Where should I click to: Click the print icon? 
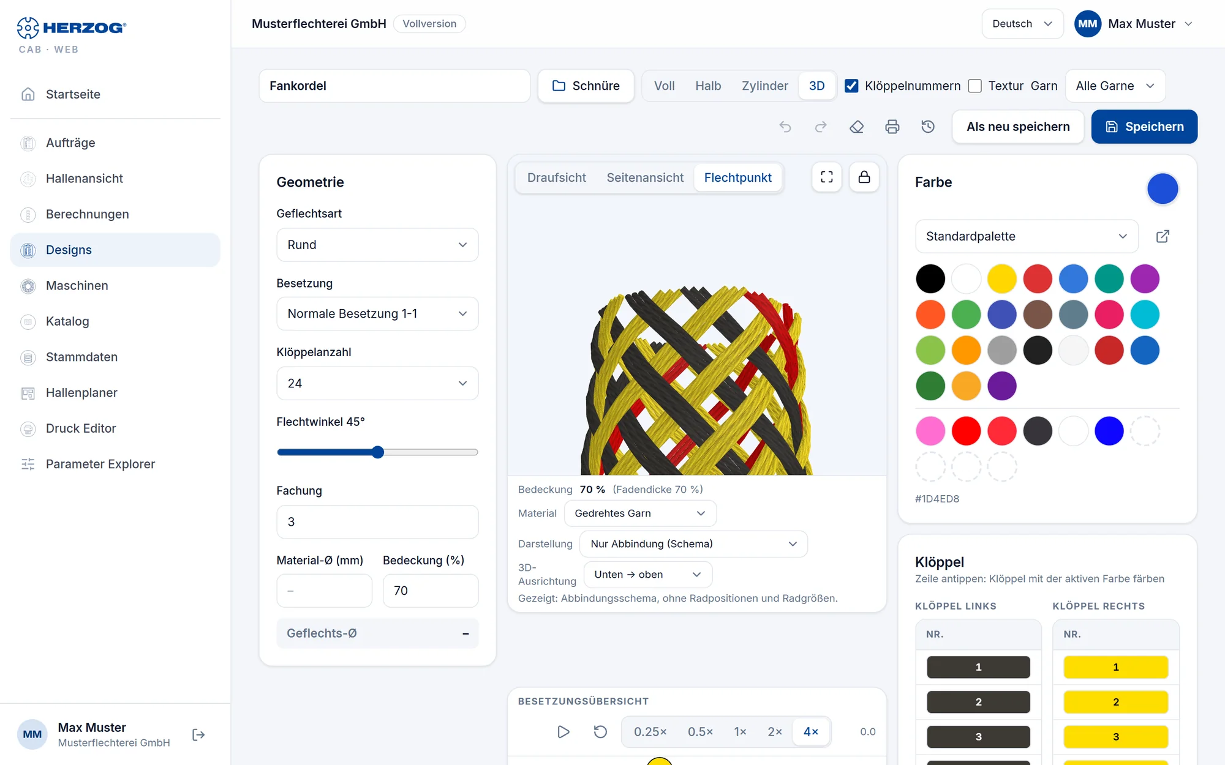point(892,127)
